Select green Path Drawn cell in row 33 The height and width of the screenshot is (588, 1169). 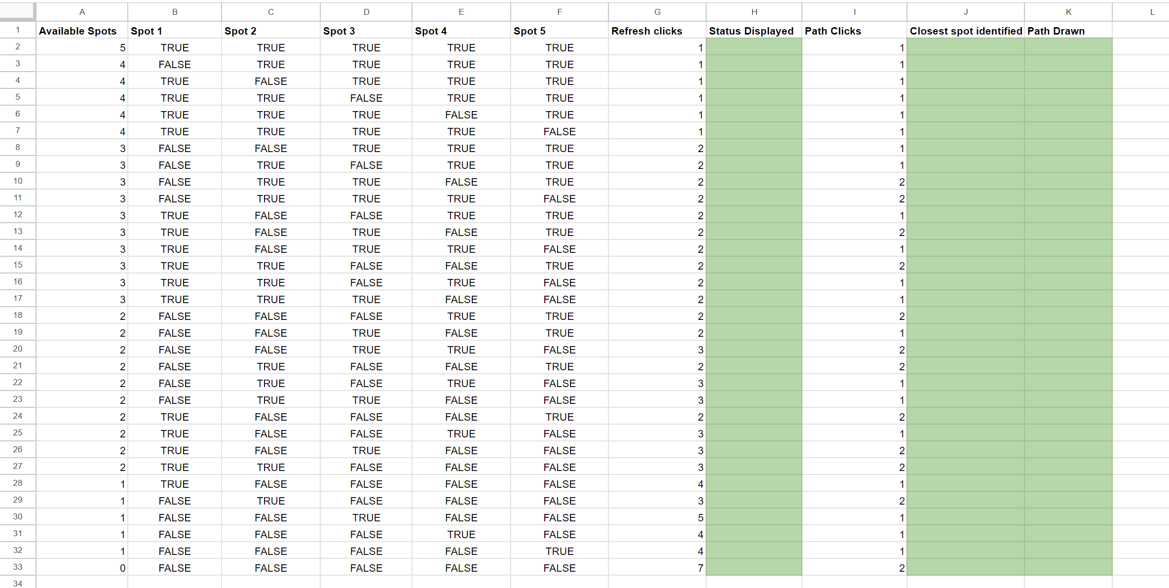click(x=1068, y=568)
